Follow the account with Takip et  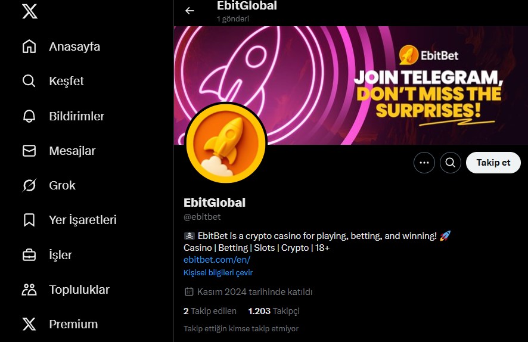point(493,163)
